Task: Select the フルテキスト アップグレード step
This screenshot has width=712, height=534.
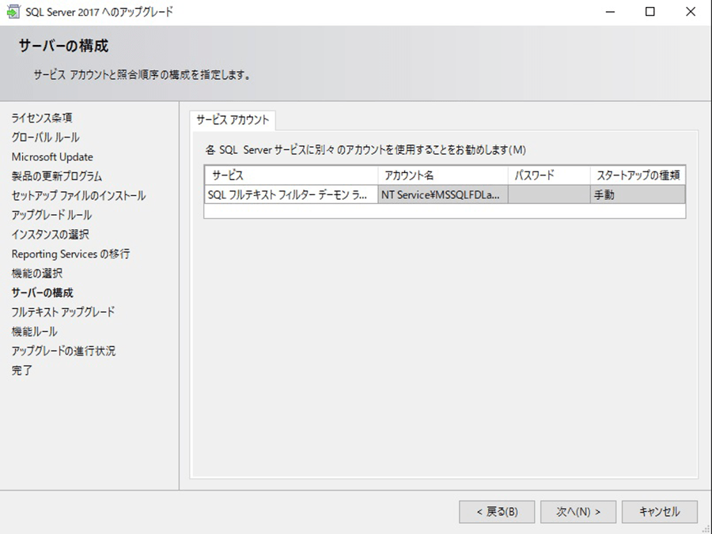Action: pyautogui.click(x=63, y=312)
